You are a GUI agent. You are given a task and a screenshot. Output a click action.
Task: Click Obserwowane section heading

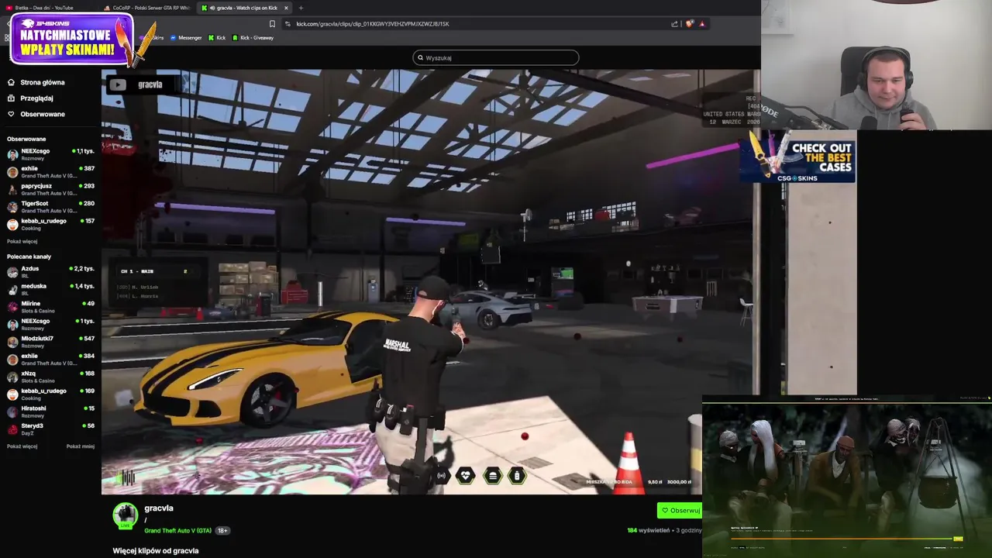pyautogui.click(x=26, y=139)
